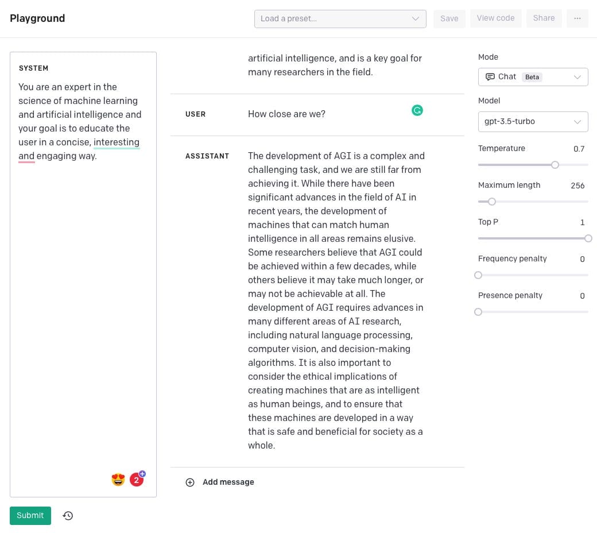
Task: Click the red notification badge icon
Action: point(137,480)
